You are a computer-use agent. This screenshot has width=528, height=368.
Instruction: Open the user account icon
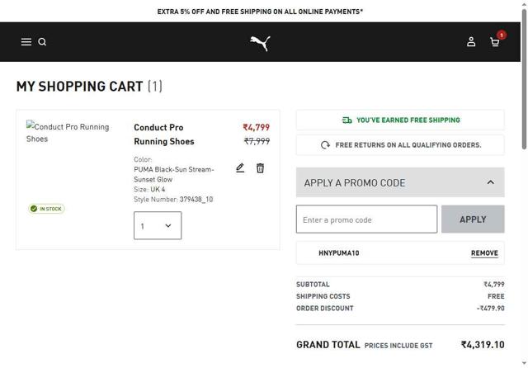click(x=471, y=42)
